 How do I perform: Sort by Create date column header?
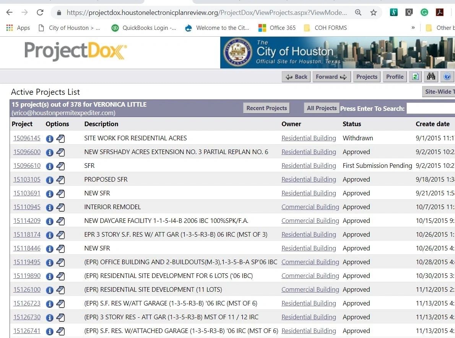tap(433, 124)
